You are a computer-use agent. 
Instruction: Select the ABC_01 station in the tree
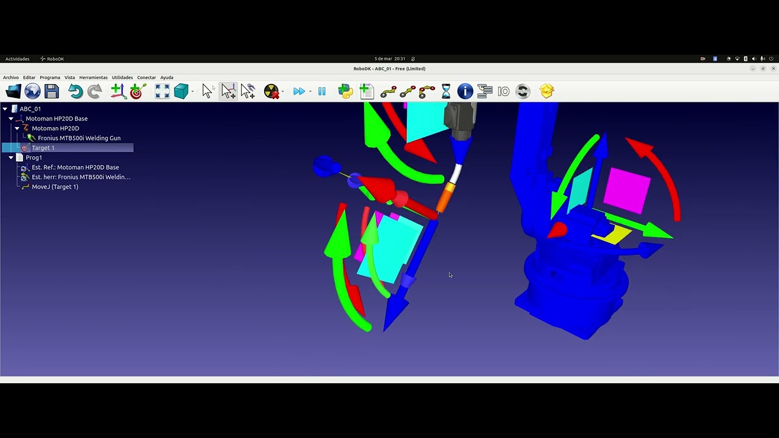tap(30, 109)
